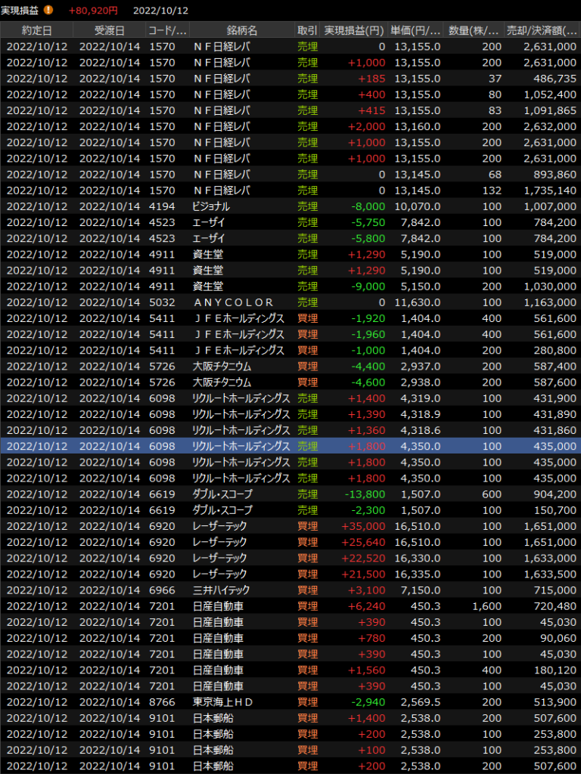Select the 日産自動車 row with 1,600 shares
The image size is (581, 774).
[x=290, y=606]
